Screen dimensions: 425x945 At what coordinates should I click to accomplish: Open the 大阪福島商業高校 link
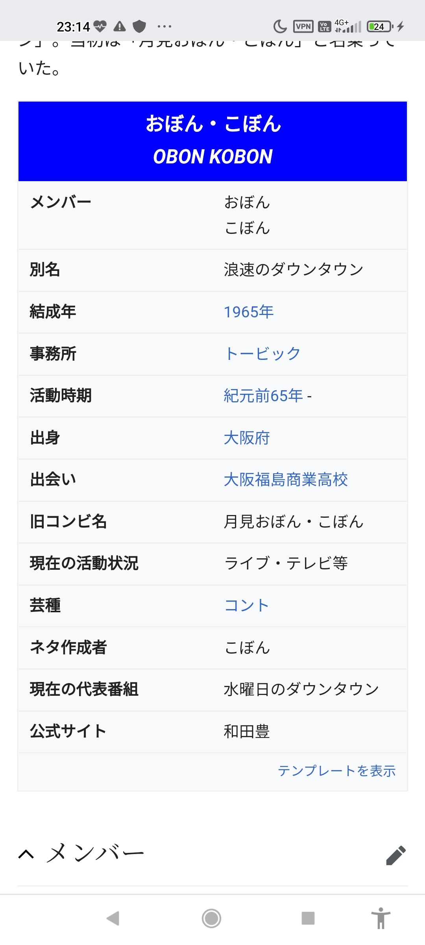click(286, 480)
